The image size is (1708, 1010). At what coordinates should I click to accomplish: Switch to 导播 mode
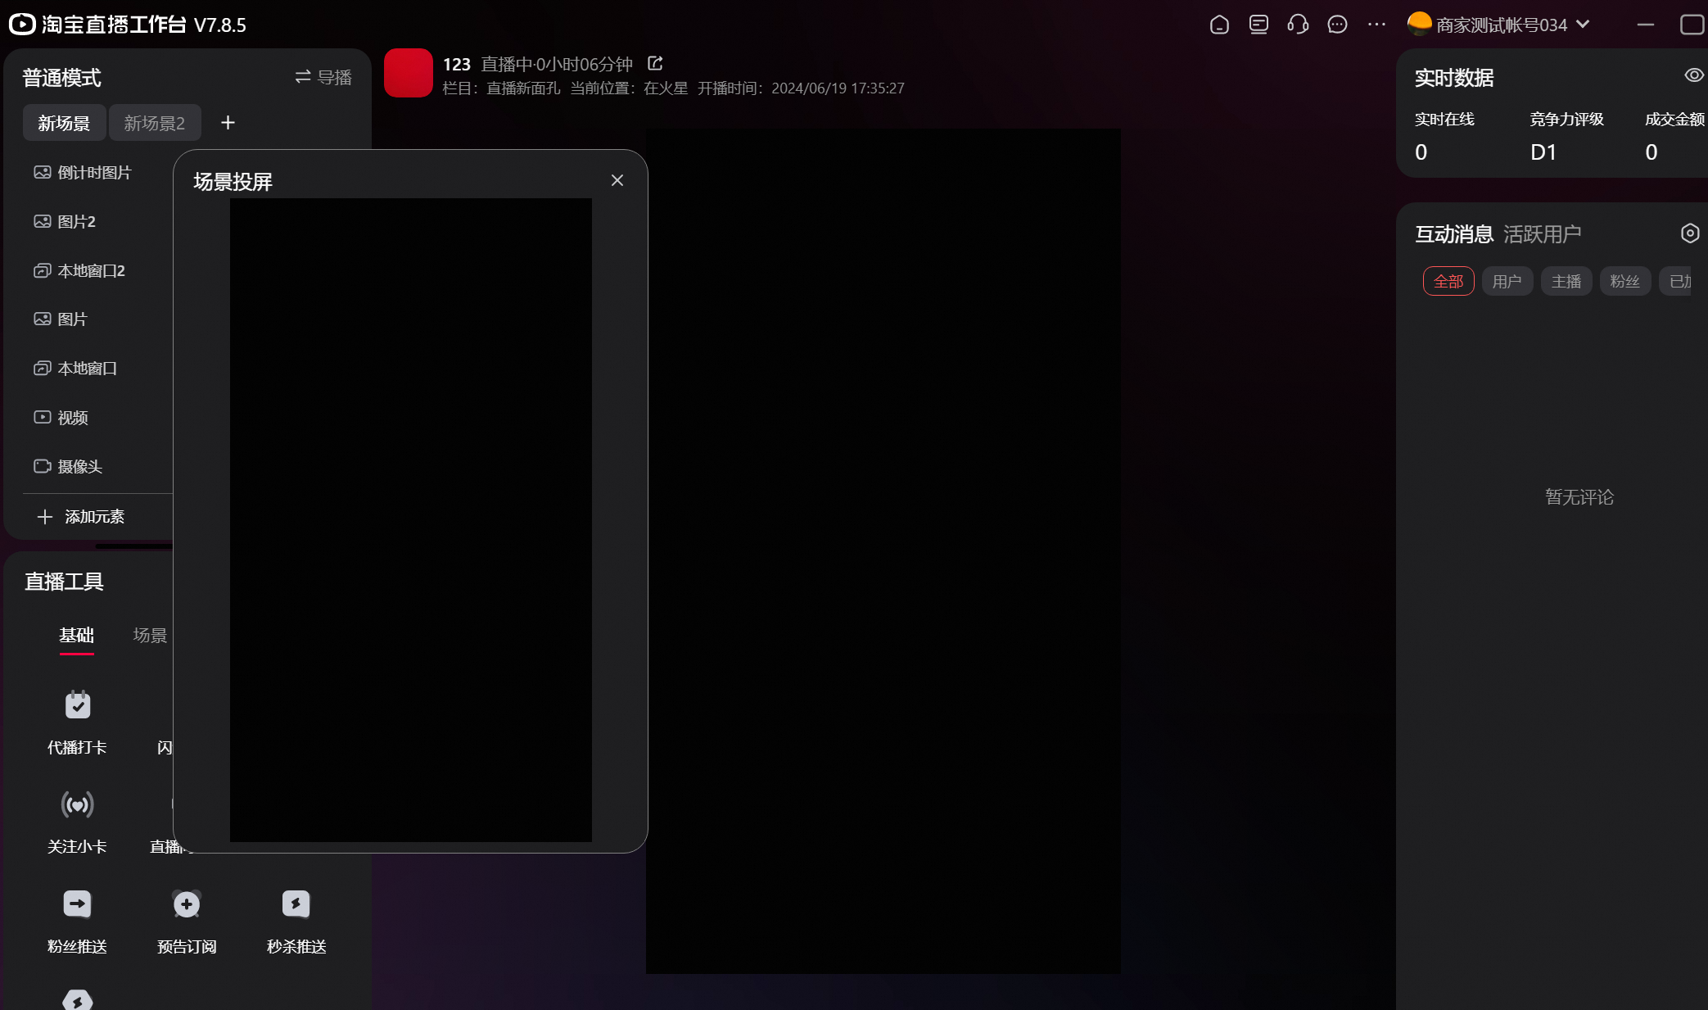[x=323, y=77]
